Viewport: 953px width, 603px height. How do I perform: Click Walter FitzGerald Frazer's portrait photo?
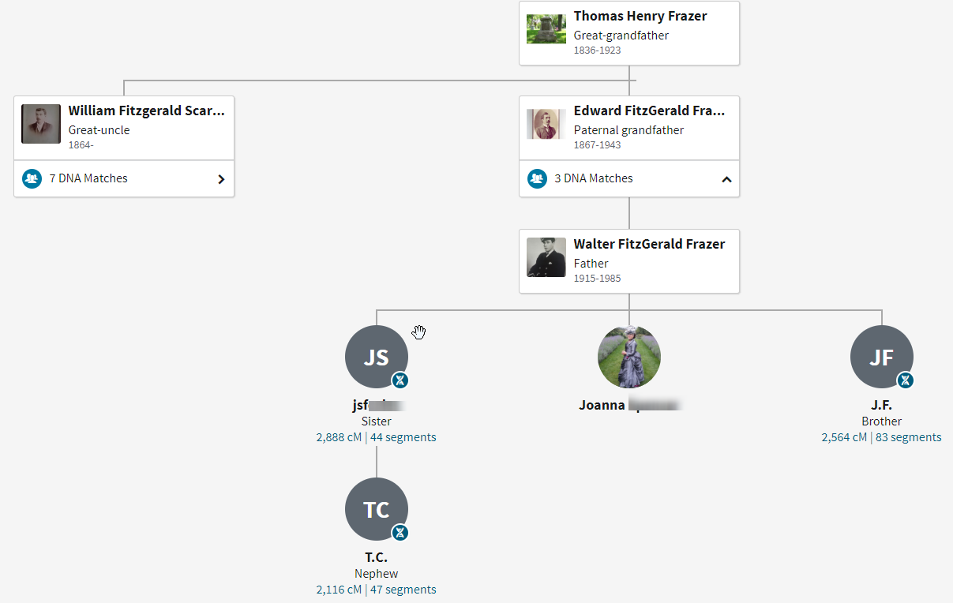tap(546, 257)
